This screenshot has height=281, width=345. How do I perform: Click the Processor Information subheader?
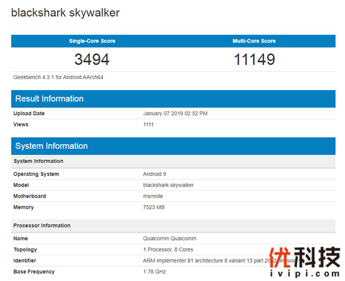(174, 226)
